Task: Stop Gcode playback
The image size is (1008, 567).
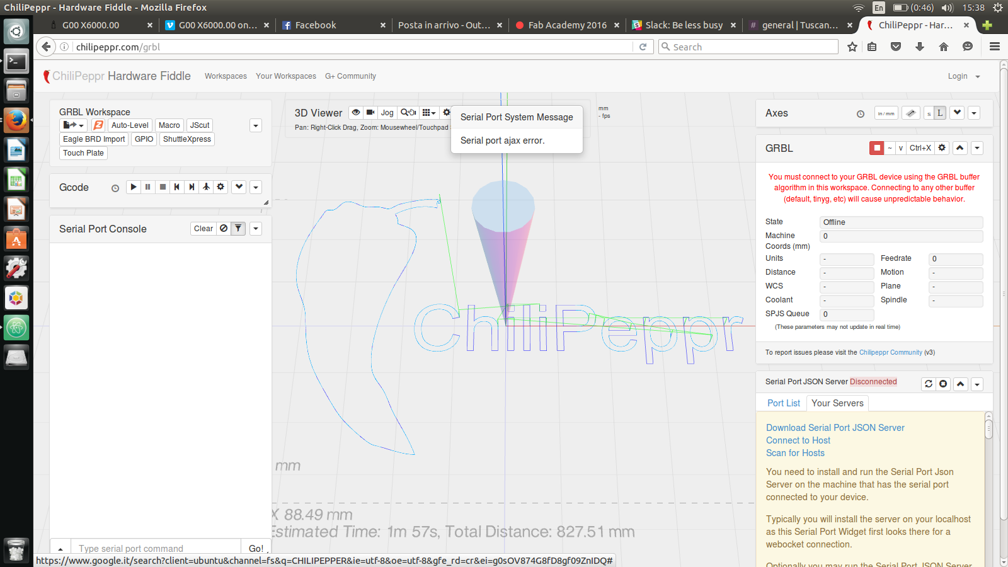Action: (163, 187)
